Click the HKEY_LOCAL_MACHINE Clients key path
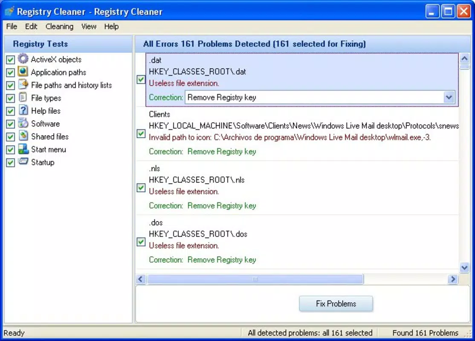The height and width of the screenshot is (341, 475). [x=304, y=126]
